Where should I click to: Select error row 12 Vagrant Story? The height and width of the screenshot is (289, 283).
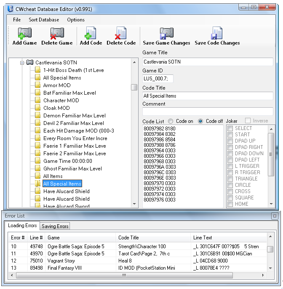click(137, 261)
